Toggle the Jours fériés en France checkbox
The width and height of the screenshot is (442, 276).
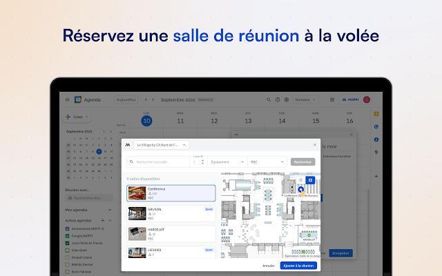(68, 243)
